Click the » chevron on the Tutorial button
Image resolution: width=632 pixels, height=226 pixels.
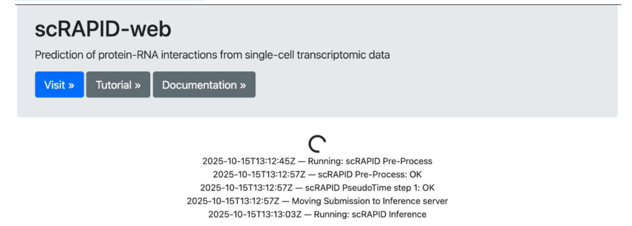click(138, 85)
